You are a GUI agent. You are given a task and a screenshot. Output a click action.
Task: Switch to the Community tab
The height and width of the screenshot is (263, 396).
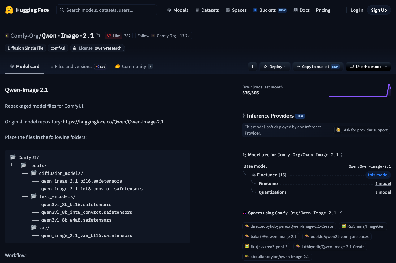pyautogui.click(x=134, y=66)
